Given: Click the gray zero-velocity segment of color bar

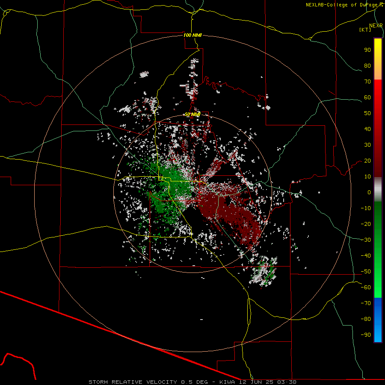Looking at the screenshot, I should 378,190.
